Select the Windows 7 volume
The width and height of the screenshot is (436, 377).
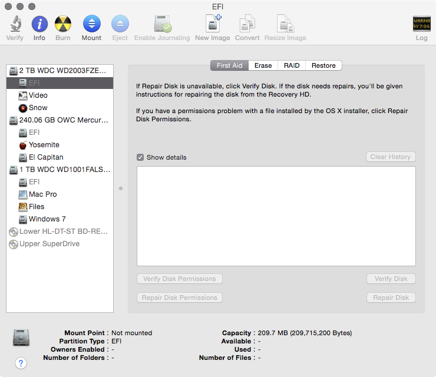(60, 219)
